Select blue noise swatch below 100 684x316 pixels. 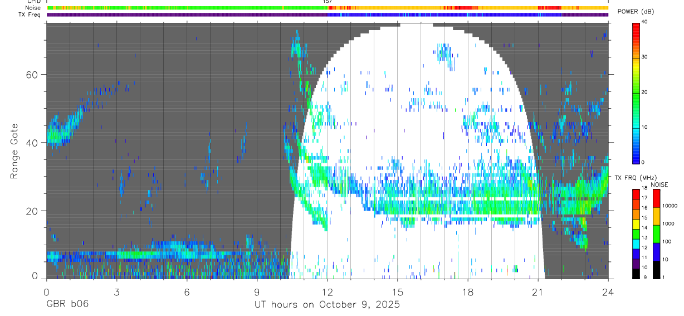click(656, 252)
